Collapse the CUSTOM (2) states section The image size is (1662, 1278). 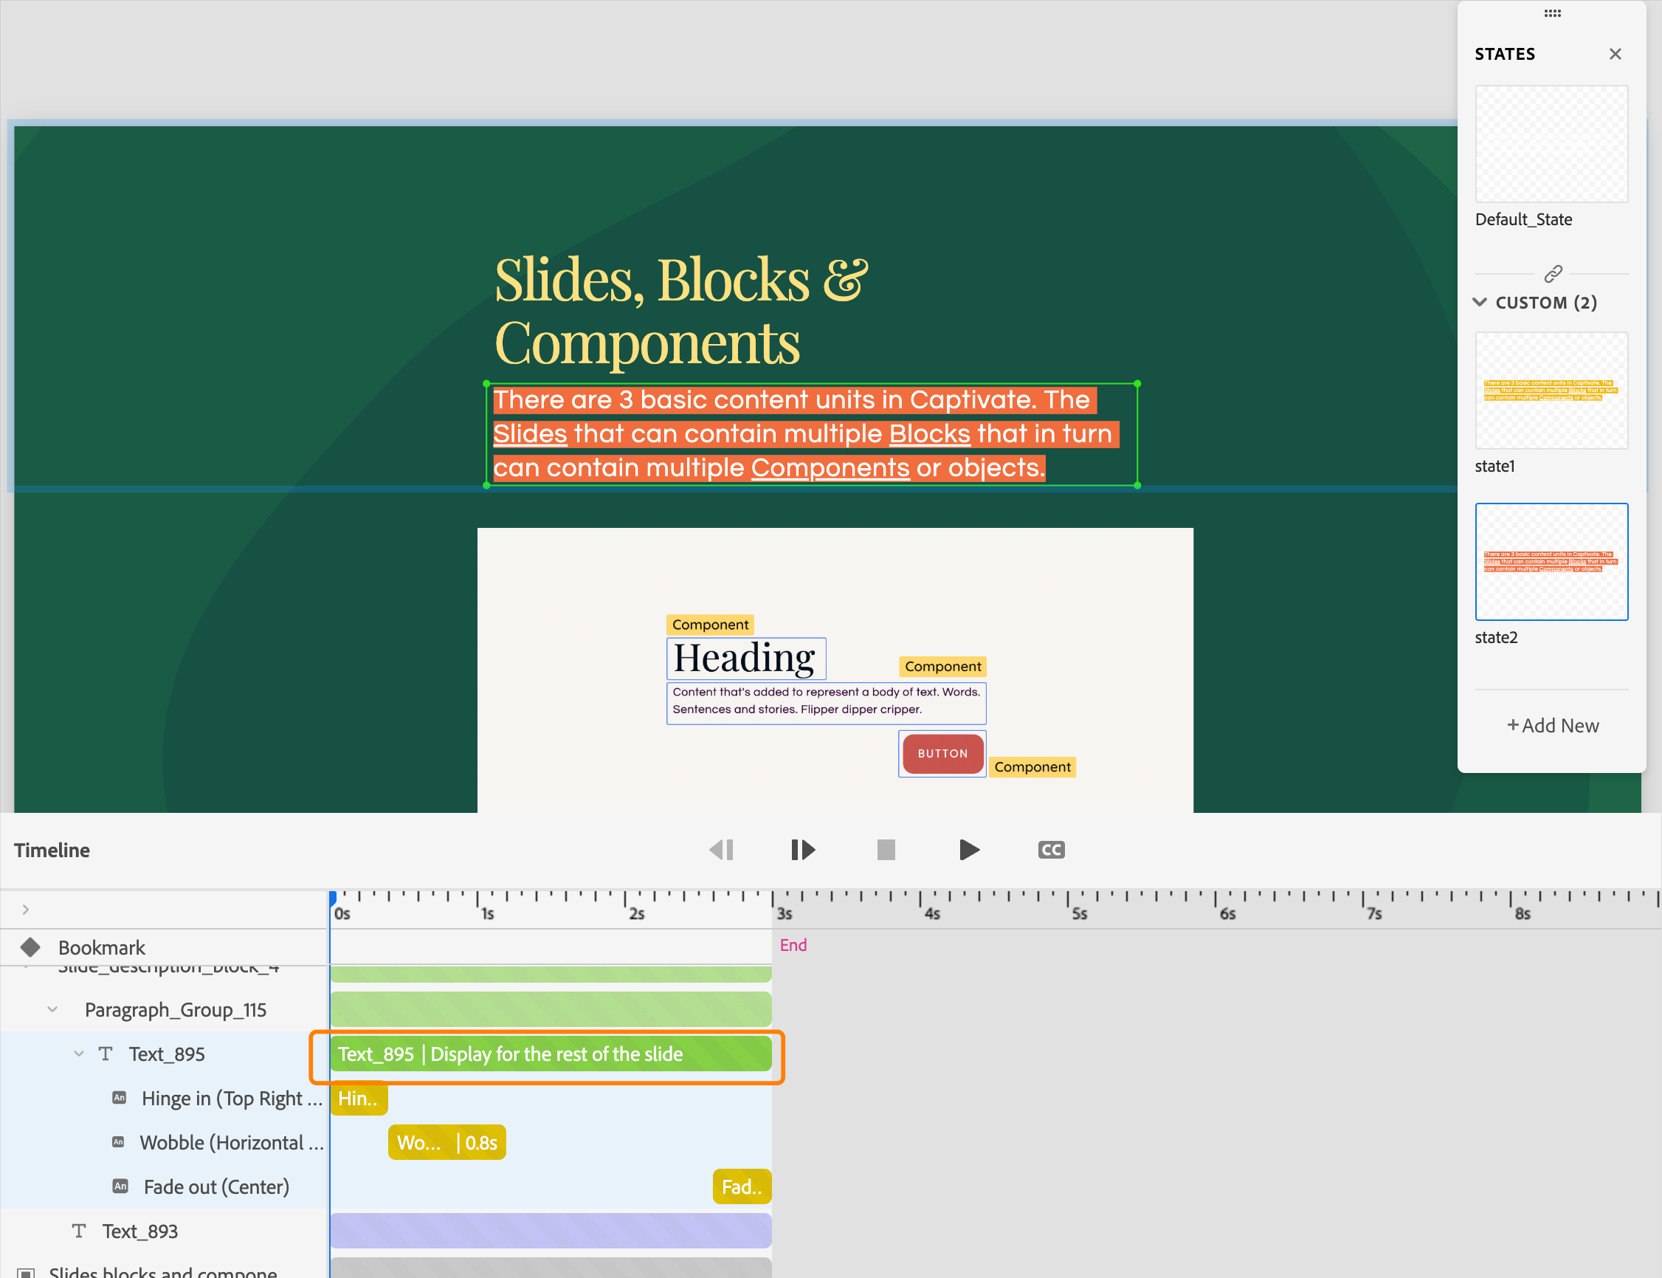pyautogui.click(x=1480, y=302)
